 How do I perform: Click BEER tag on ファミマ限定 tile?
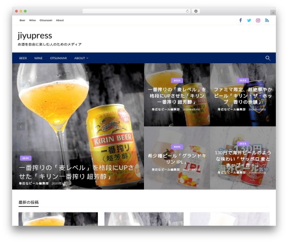[x=243, y=80]
